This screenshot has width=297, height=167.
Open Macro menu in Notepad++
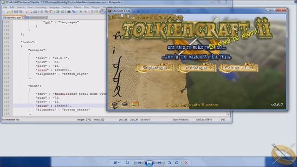point(77,7)
